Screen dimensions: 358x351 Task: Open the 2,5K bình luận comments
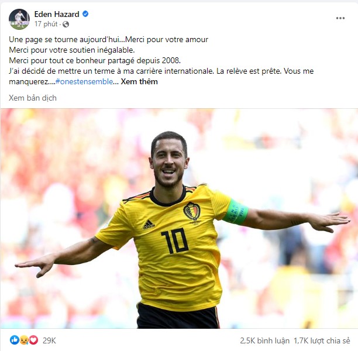pyautogui.click(x=264, y=340)
